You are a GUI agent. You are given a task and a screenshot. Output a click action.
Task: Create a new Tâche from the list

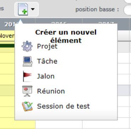(x=47, y=61)
